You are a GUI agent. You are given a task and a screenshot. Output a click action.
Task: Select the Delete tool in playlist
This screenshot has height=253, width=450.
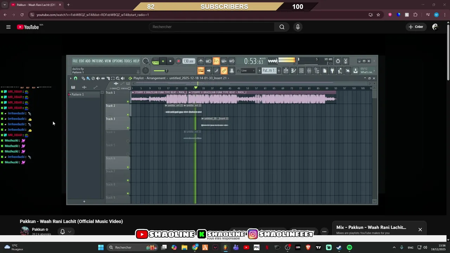pos(93,78)
